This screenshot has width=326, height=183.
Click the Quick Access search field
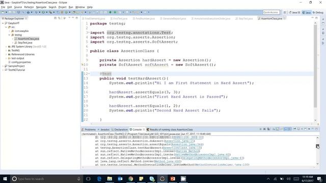(x=271, y=12)
